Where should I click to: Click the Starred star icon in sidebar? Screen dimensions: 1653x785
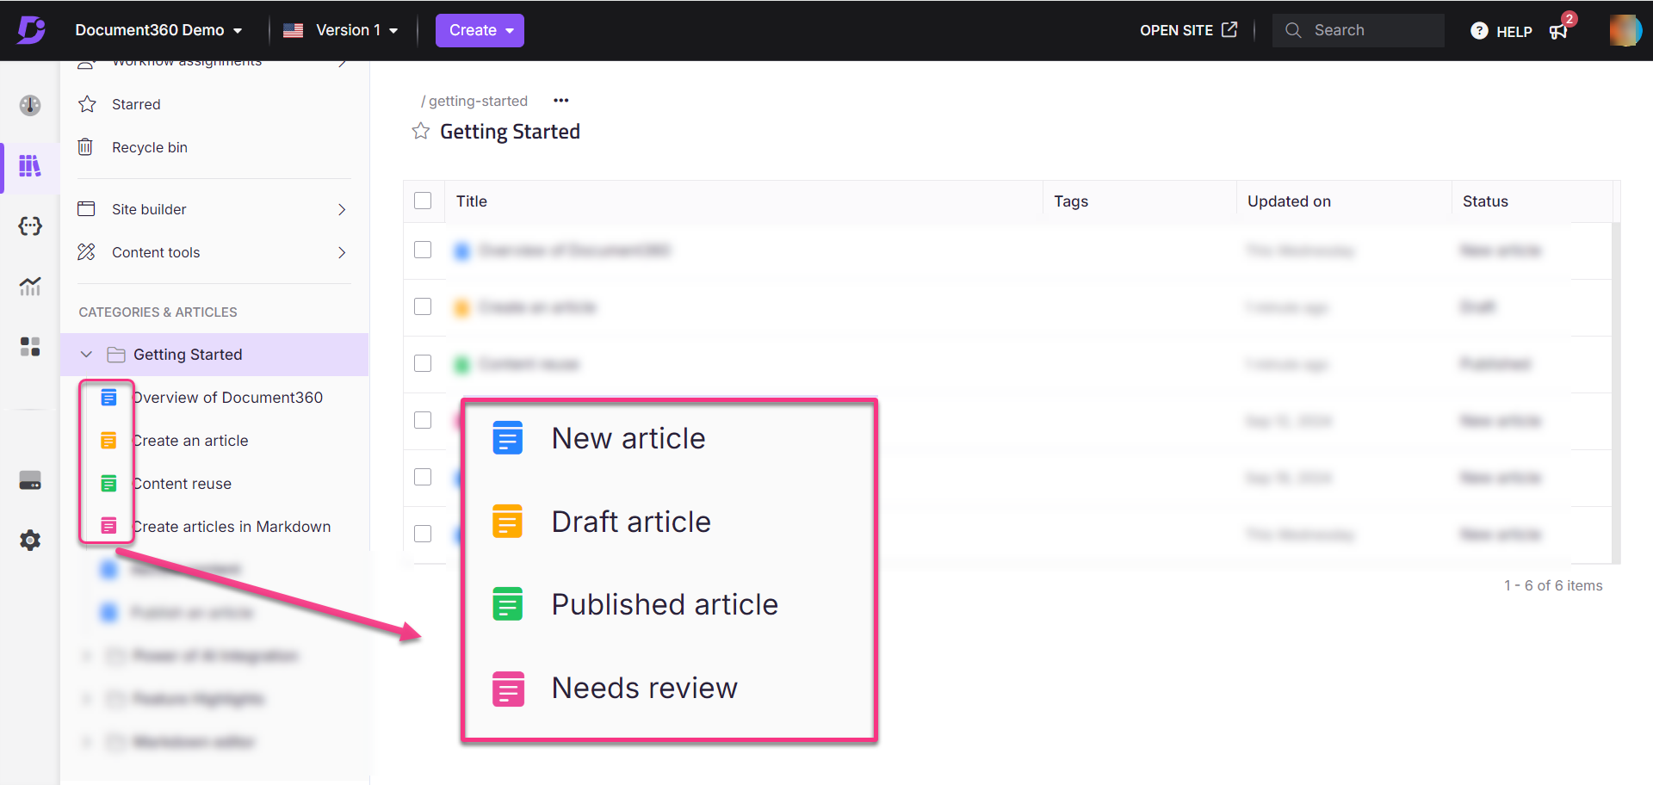point(87,104)
